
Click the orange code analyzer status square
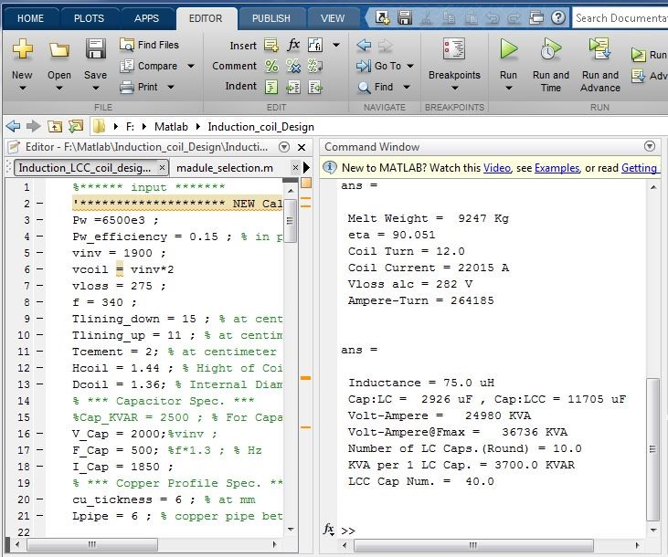tap(306, 184)
